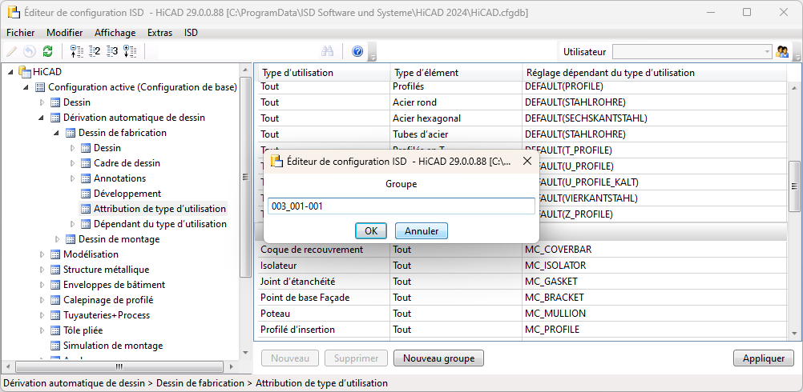Click the undo arrow toolbar icon
The width and height of the screenshot is (803, 392).
(x=29, y=51)
